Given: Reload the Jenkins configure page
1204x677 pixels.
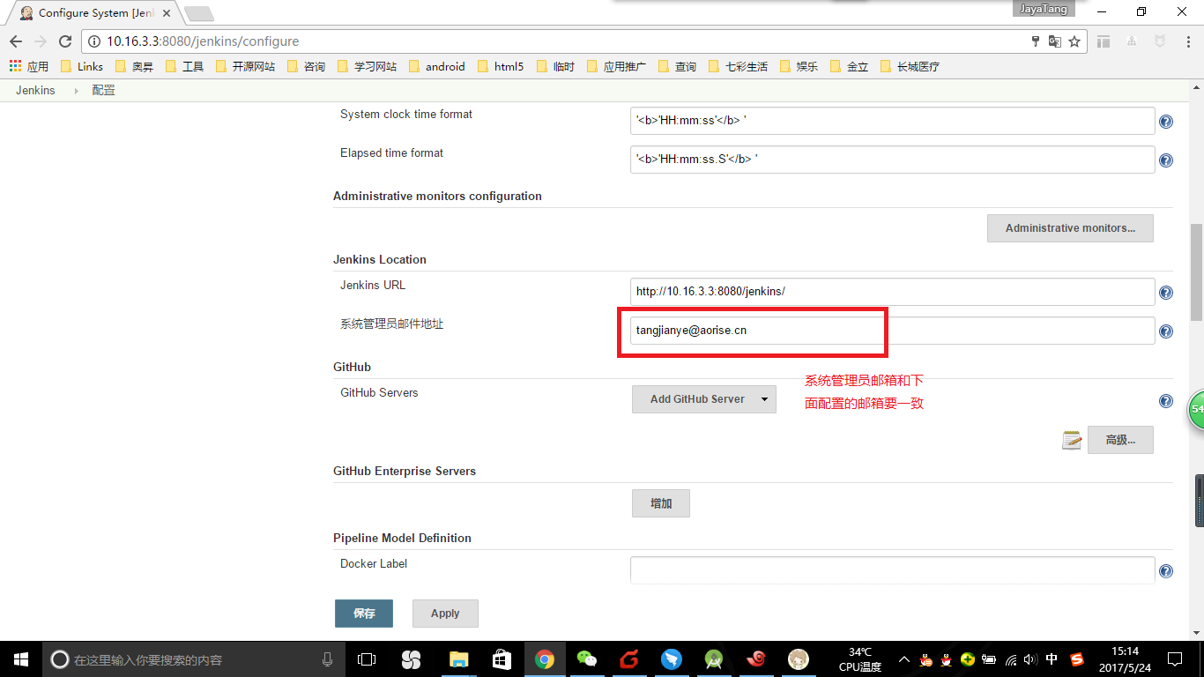Looking at the screenshot, I should (64, 41).
